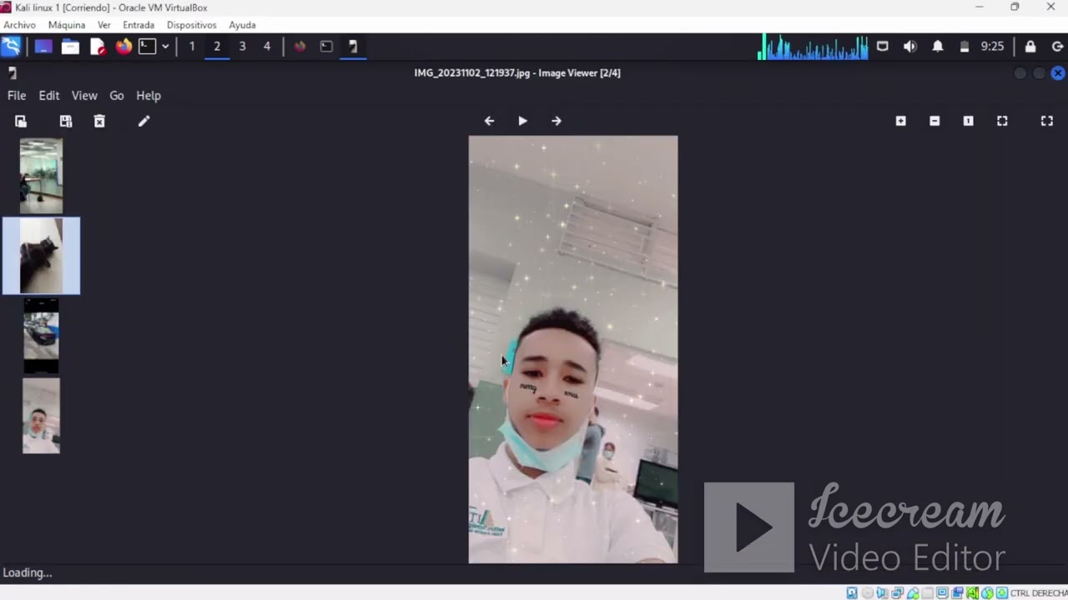
Task: Expand the terminal dropdown arrow in panel
Action: click(x=165, y=47)
